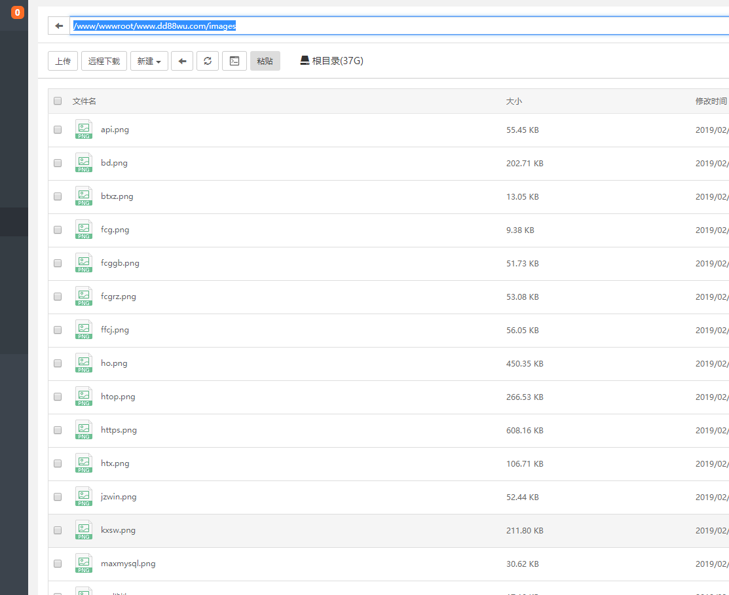Sort by 大小 column header
729x595 pixels.
tap(514, 101)
